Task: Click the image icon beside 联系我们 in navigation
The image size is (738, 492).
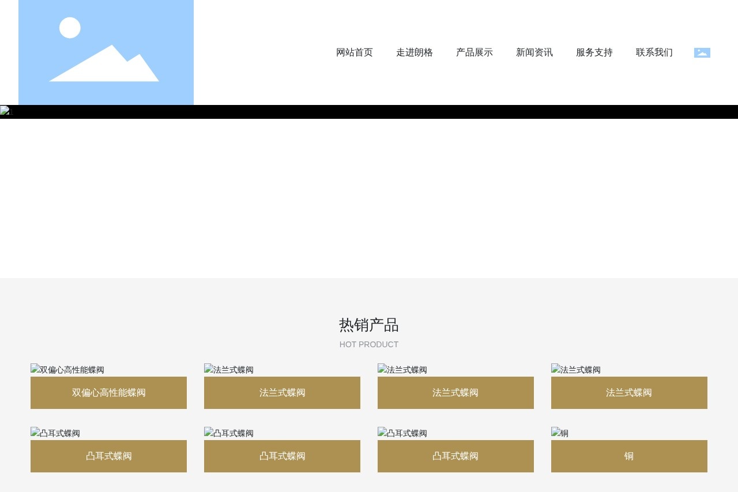Action: pyautogui.click(x=702, y=52)
